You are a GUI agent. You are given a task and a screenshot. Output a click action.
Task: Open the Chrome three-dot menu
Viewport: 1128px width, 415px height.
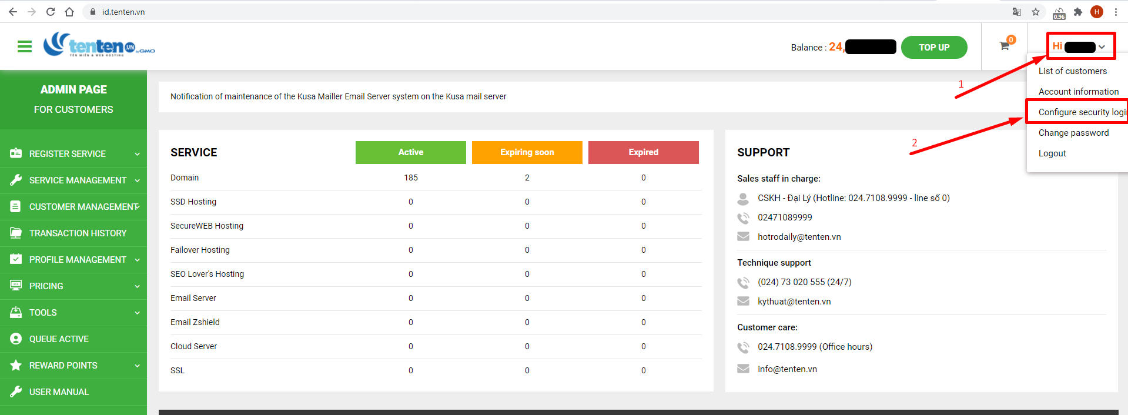(x=1116, y=12)
